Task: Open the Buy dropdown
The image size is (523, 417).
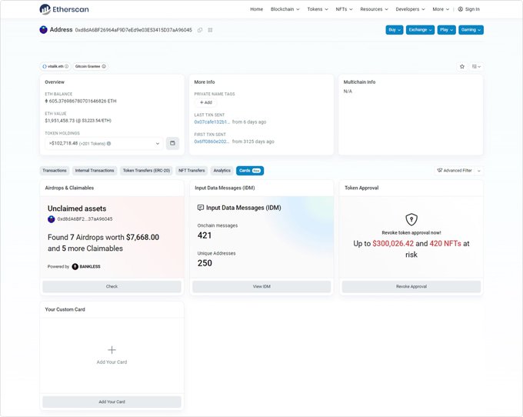Action: click(394, 30)
